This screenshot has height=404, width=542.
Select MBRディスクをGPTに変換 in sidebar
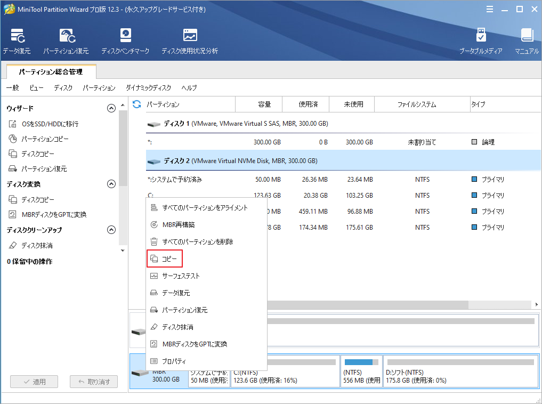[47, 215]
